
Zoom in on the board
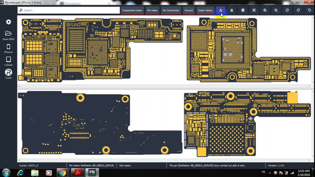(265, 10)
